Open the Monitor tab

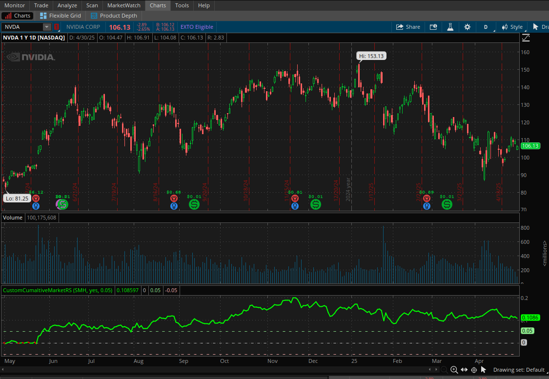click(15, 5)
